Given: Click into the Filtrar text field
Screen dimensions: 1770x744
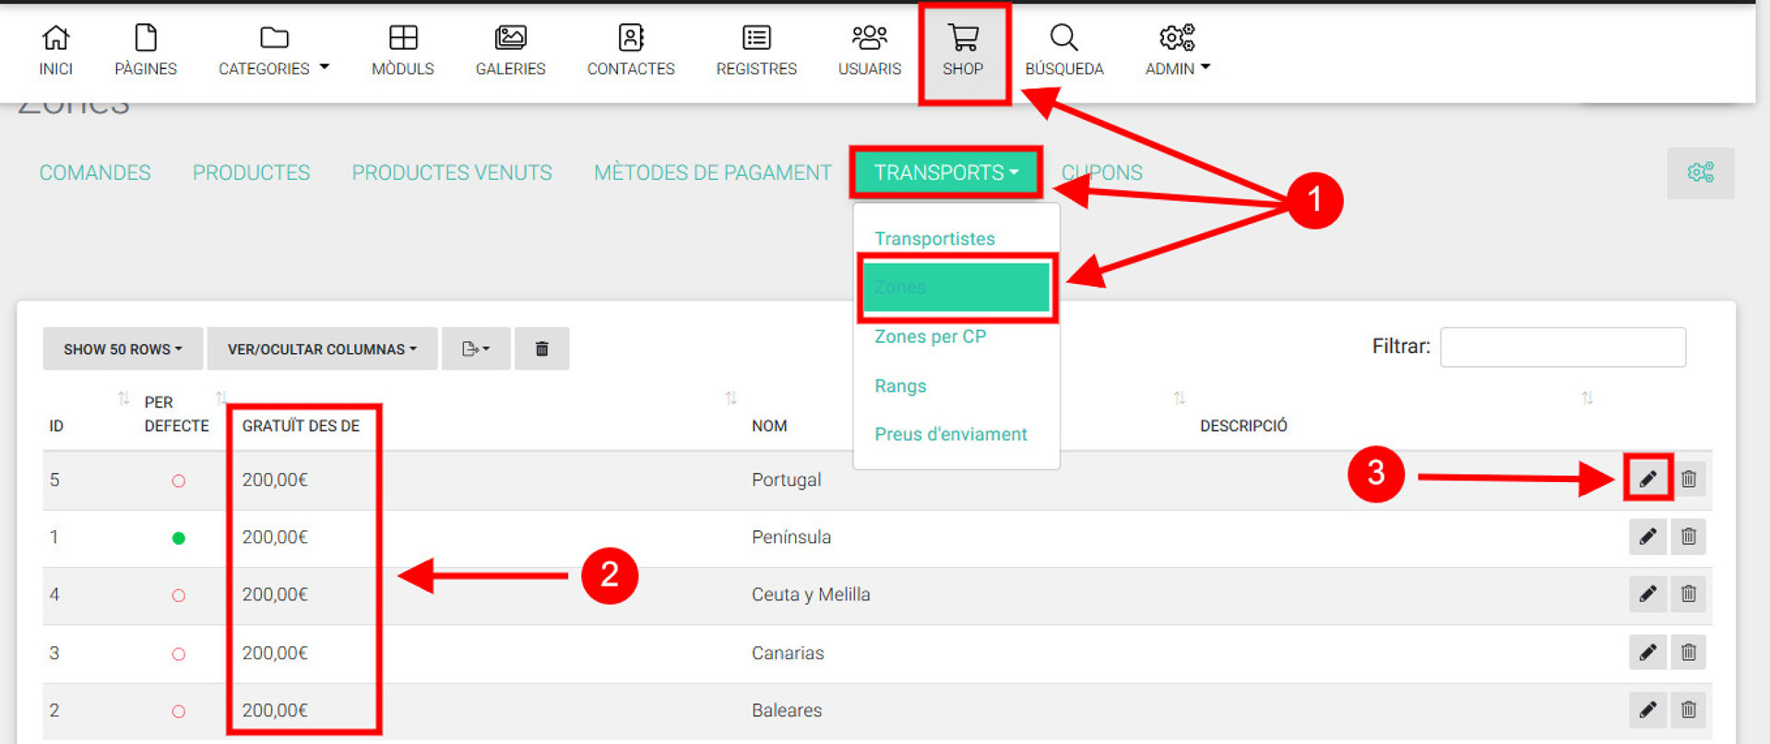Looking at the screenshot, I should 1562,347.
